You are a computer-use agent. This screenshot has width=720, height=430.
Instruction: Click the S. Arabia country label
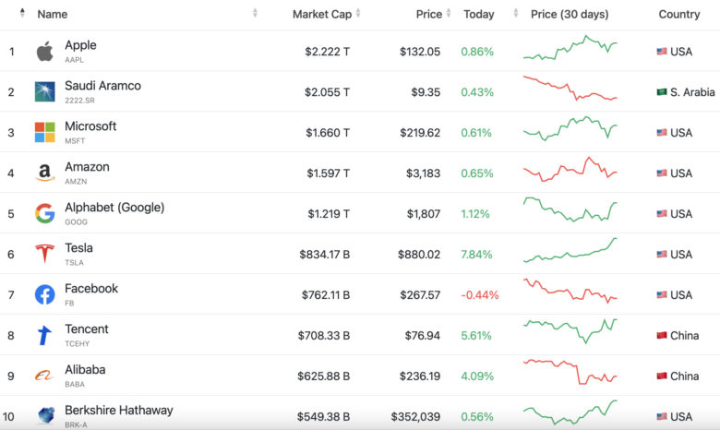(692, 92)
